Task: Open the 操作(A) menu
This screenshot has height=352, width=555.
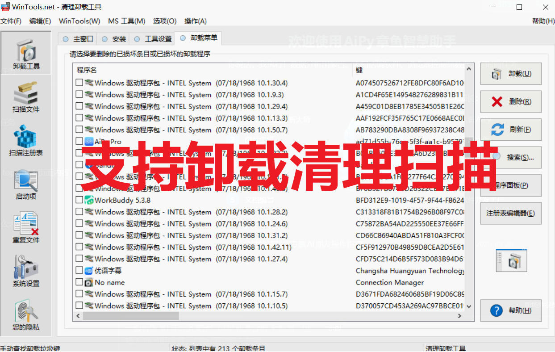Action: pos(196,21)
